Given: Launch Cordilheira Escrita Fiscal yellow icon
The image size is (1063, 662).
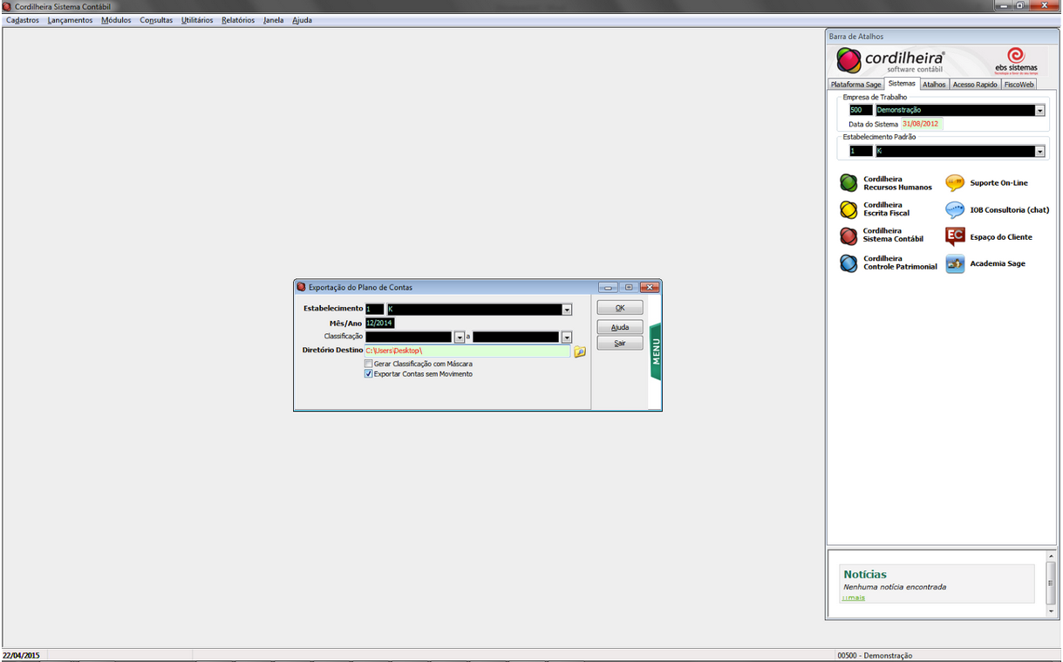Looking at the screenshot, I should click(848, 209).
